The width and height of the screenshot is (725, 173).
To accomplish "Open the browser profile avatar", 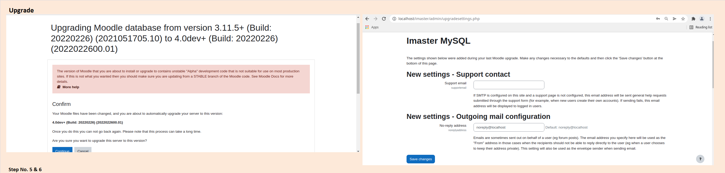I will [x=702, y=19].
